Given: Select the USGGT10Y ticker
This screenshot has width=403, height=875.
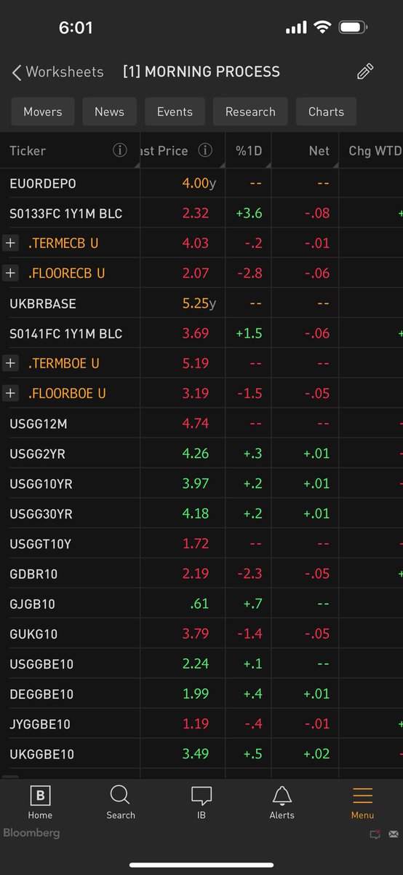Looking at the screenshot, I should pyautogui.click(x=40, y=544).
